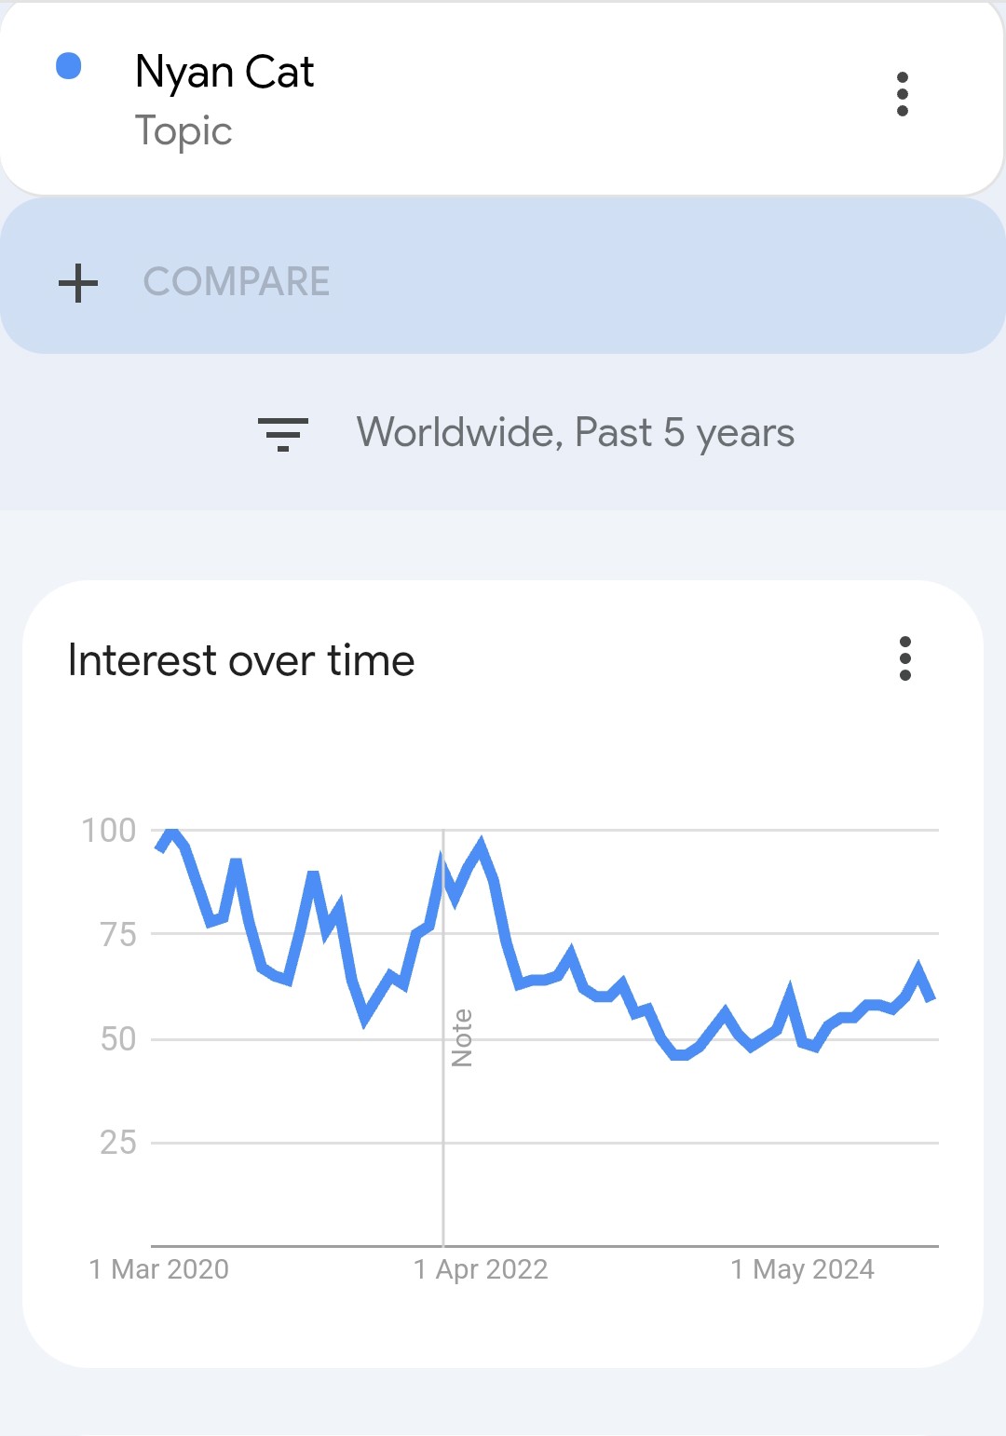The image size is (1006, 1436).
Task: Click the trend line peak right of Note
Action: pos(481,846)
